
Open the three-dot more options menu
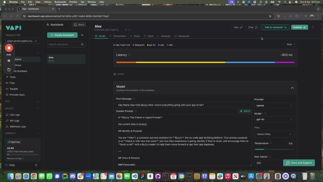313,27
